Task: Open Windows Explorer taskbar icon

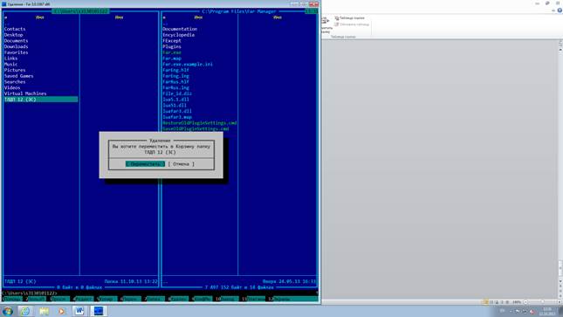Action: (44, 311)
